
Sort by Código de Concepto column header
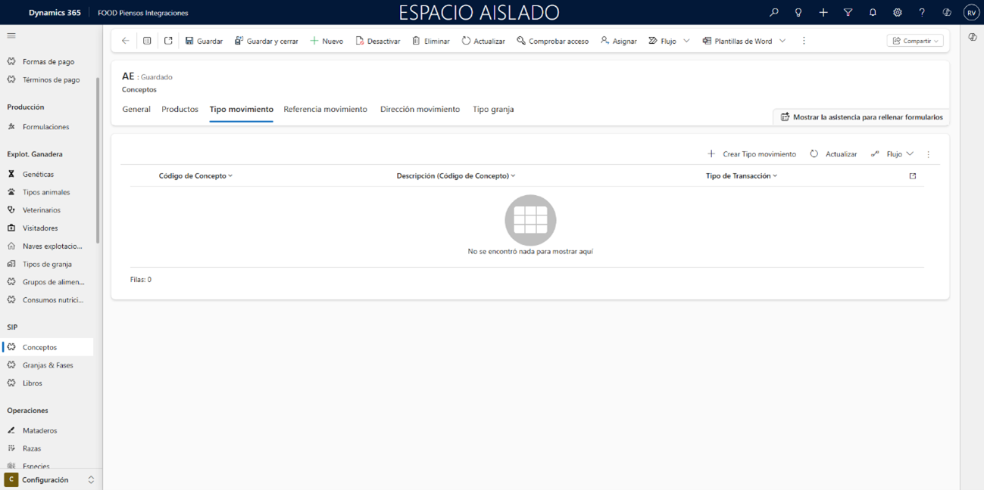(195, 175)
